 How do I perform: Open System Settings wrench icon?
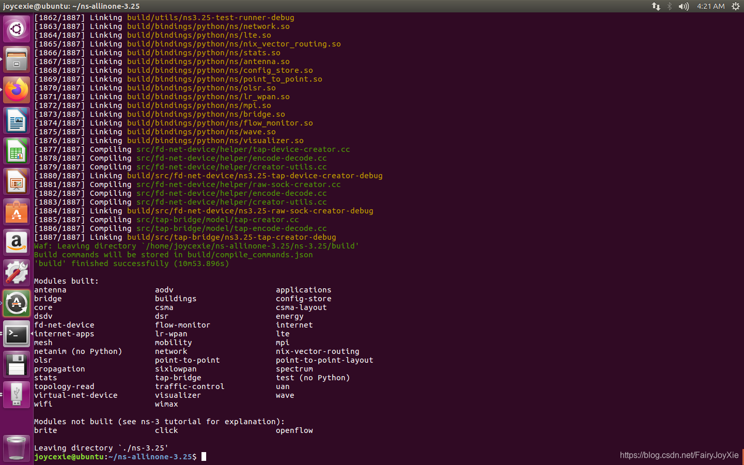coord(17,273)
